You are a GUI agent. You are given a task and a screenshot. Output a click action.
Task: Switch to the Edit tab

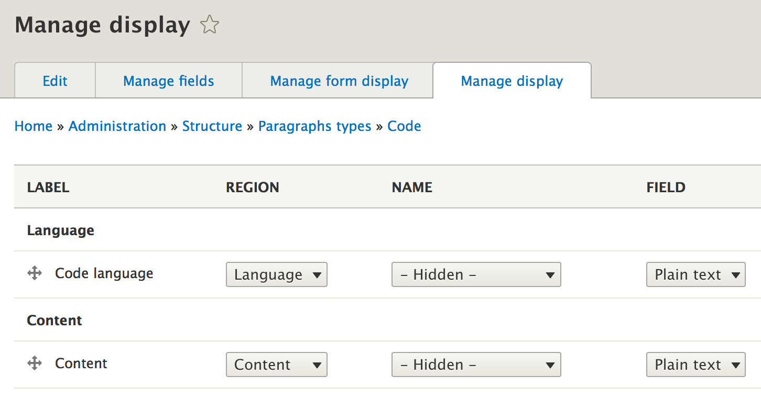55,81
